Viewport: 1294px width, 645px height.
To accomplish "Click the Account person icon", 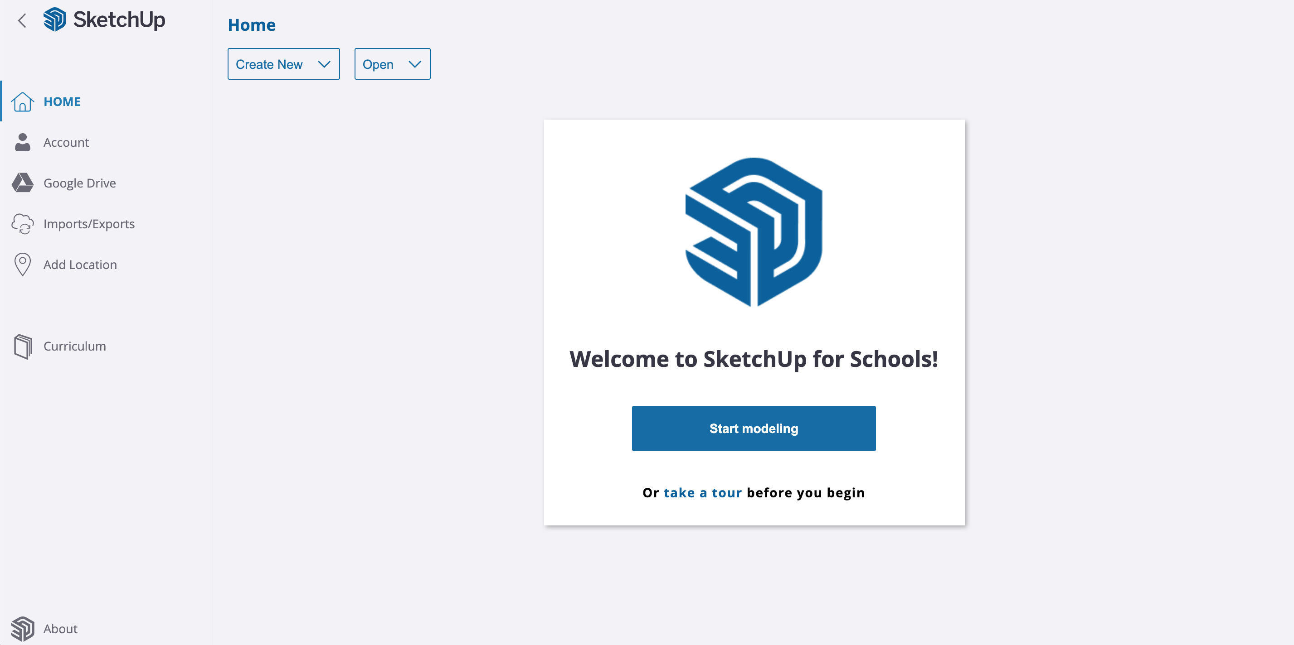I will (23, 142).
